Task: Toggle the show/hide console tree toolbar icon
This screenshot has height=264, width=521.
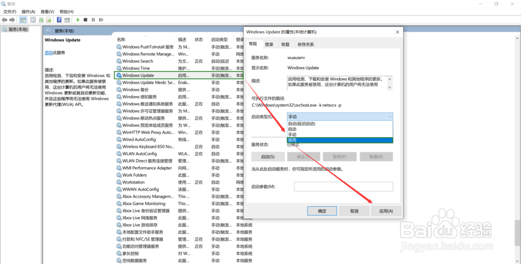Action: point(23,20)
